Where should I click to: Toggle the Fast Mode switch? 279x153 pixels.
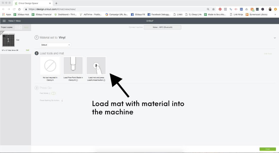coord(53,93)
